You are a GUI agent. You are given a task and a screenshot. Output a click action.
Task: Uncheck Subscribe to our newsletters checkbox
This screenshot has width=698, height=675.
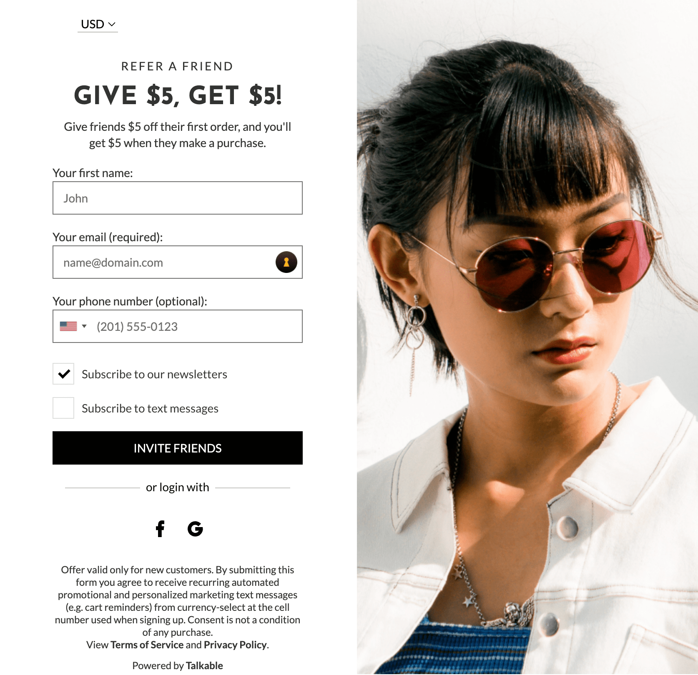[63, 374]
